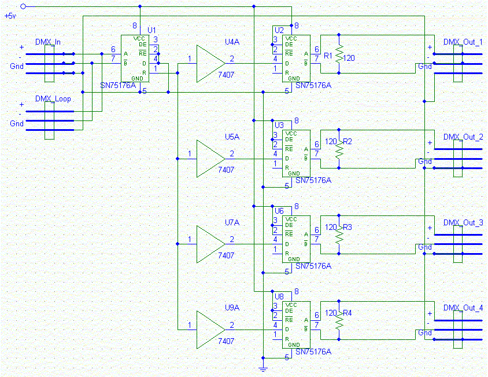The height and width of the screenshot is (377, 488).
Task: Click the U6 SN75176A chip body
Action: [296, 239]
